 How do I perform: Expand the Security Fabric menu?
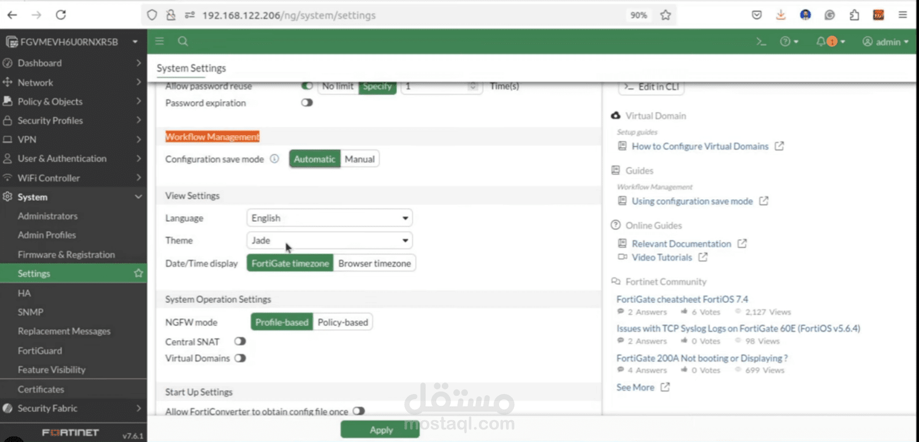(73, 408)
